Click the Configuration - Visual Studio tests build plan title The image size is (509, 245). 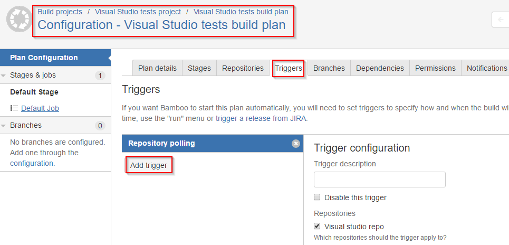(161, 25)
